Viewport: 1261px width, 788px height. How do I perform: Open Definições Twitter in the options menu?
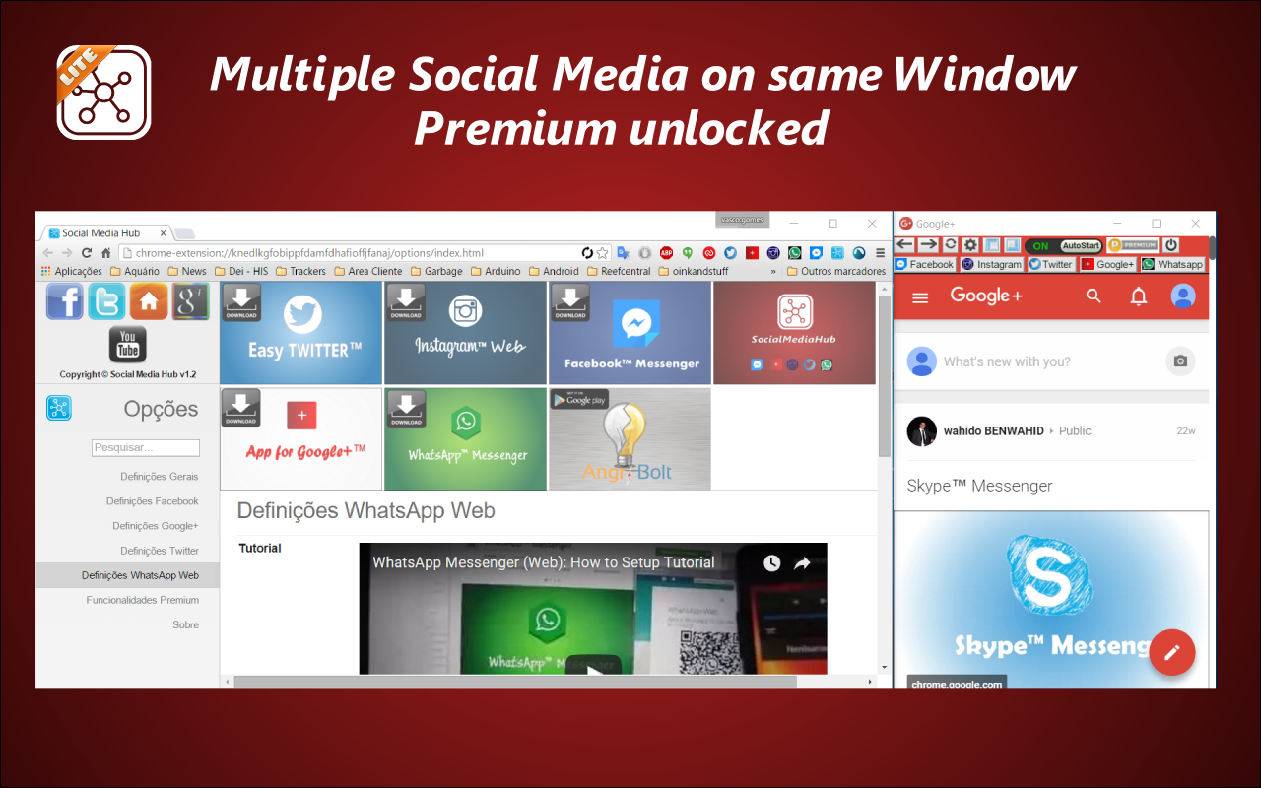click(160, 551)
